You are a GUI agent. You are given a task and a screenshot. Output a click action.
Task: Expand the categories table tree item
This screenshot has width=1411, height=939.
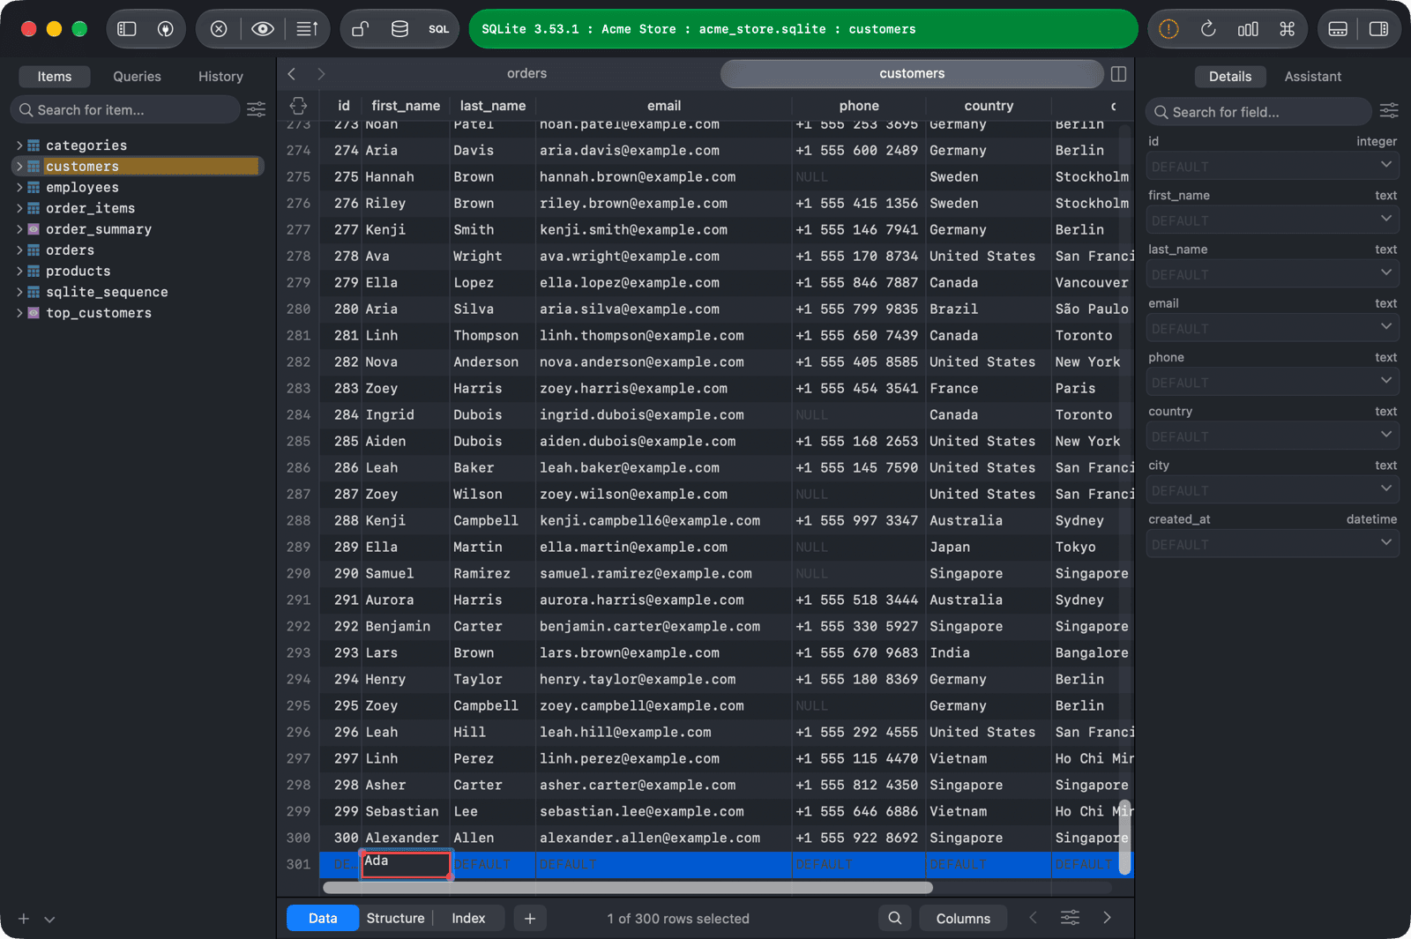pyautogui.click(x=19, y=145)
